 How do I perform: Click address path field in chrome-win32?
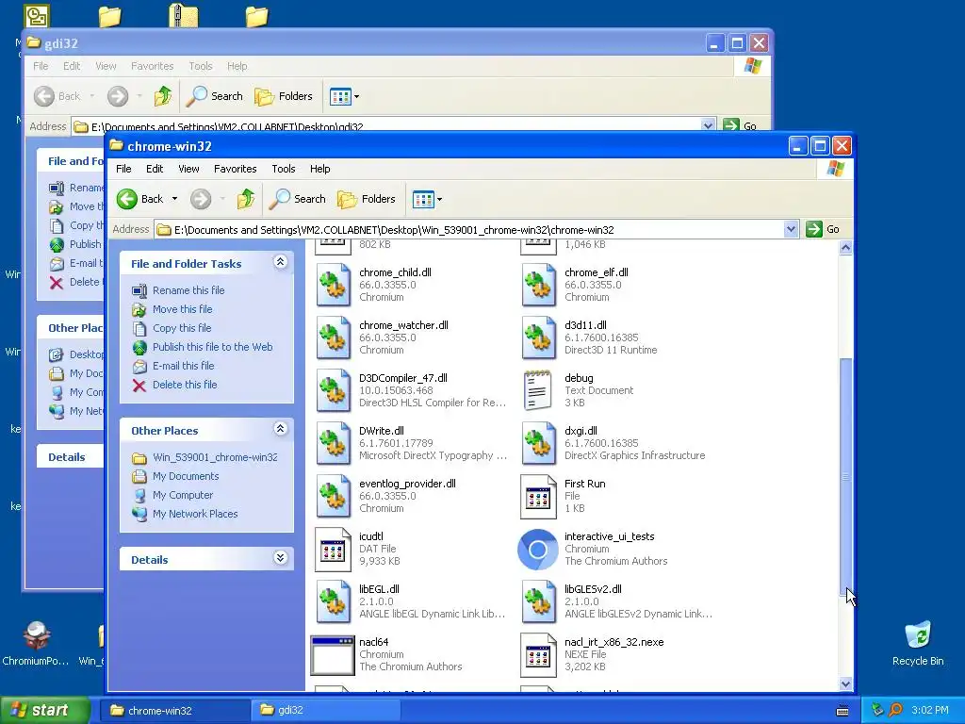469,230
